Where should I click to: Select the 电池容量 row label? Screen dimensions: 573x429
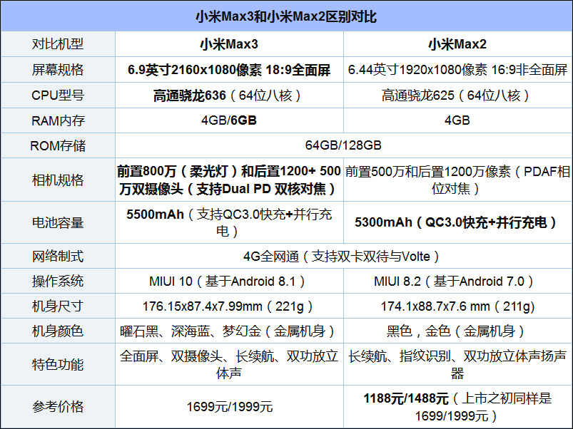58,222
